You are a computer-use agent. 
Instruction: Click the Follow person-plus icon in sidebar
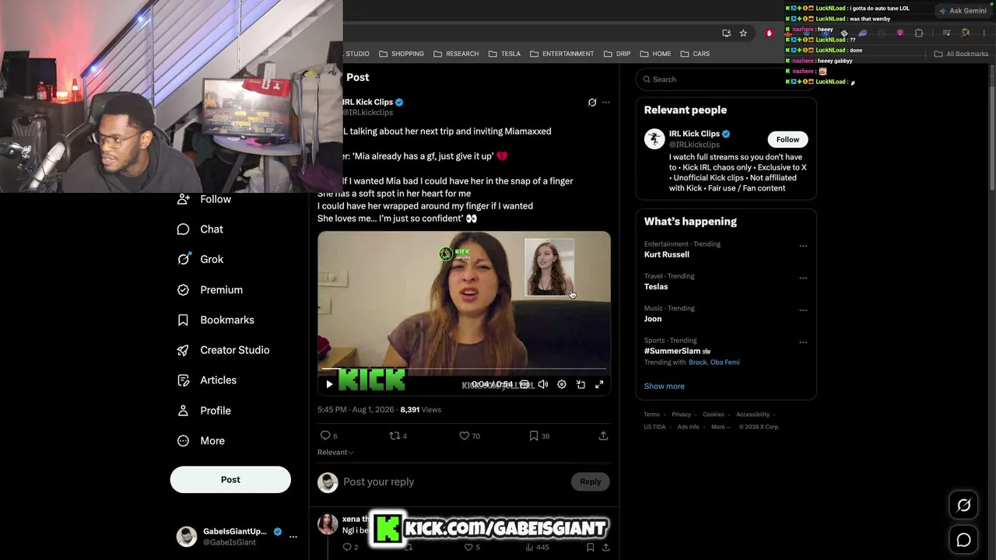pos(183,199)
